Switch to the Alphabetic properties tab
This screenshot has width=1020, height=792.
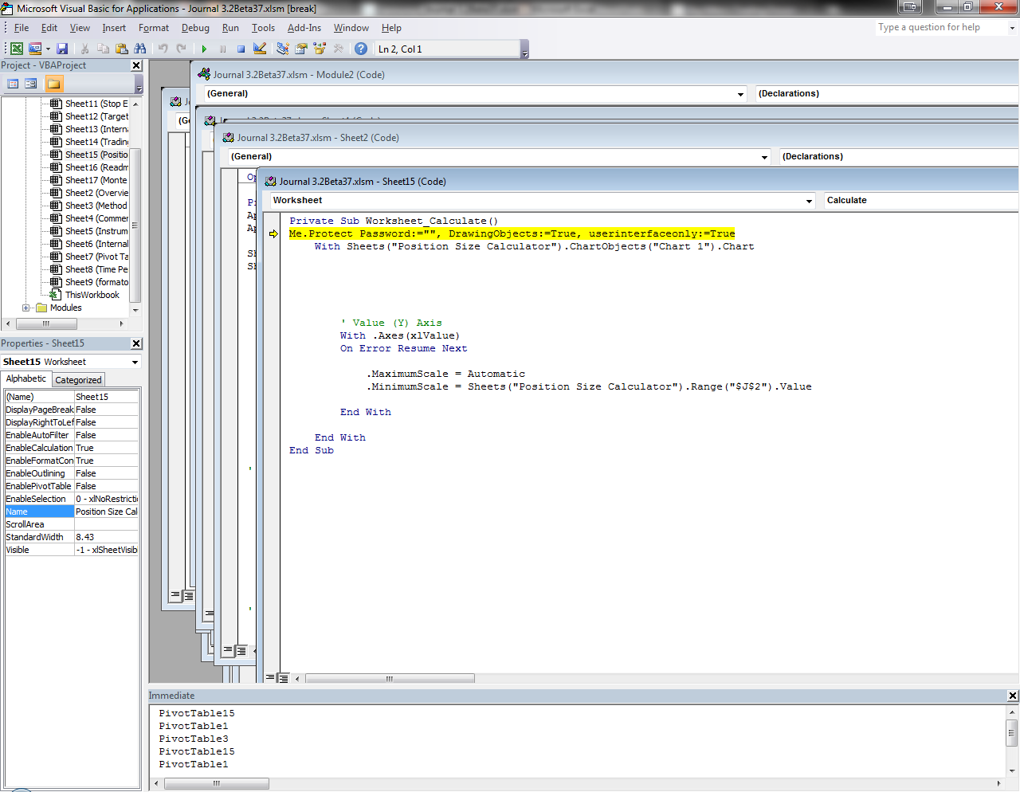[26, 379]
